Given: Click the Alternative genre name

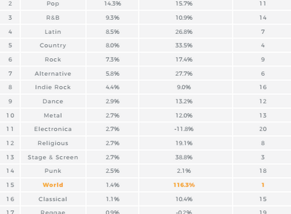Looking at the screenshot, I should [53, 73].
